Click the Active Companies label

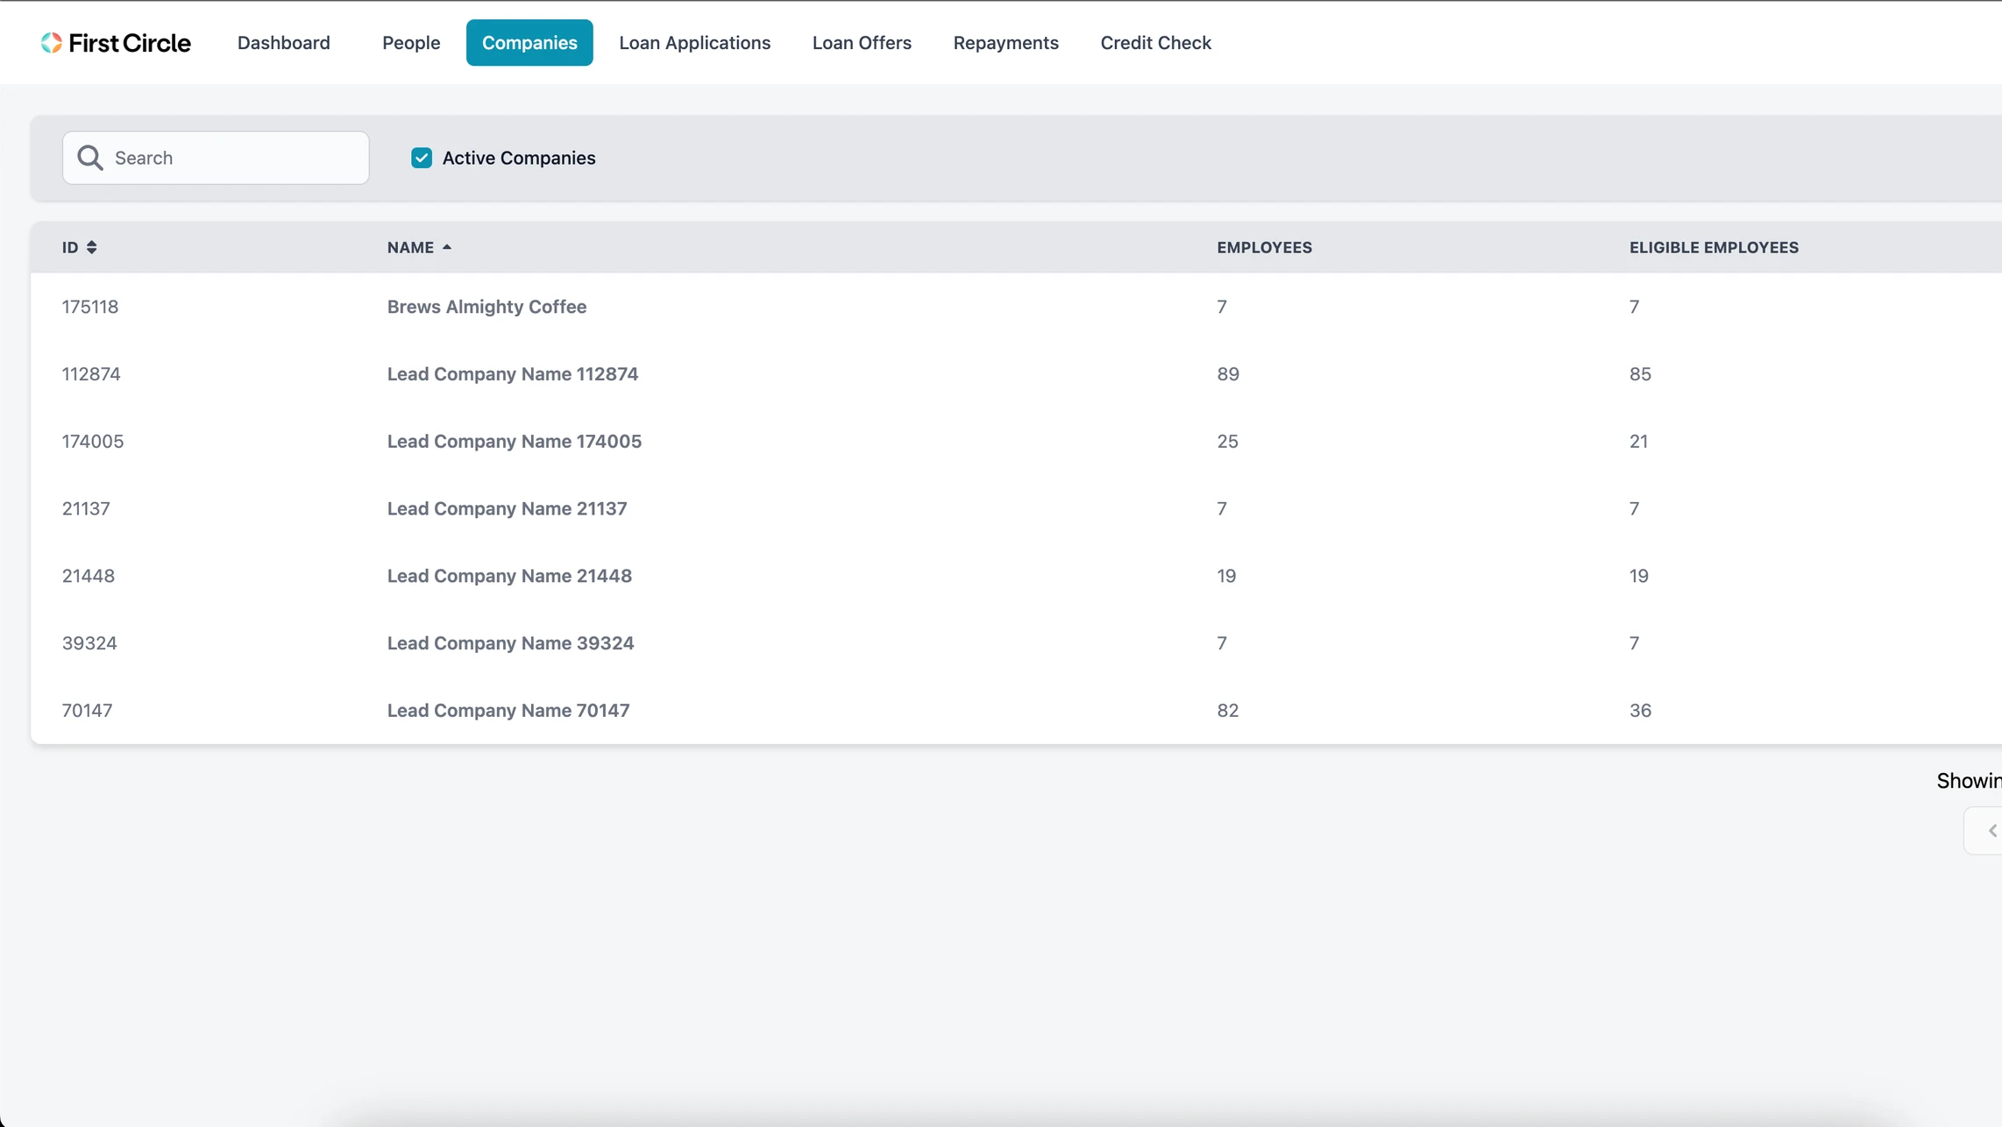(x=519, y=158)
